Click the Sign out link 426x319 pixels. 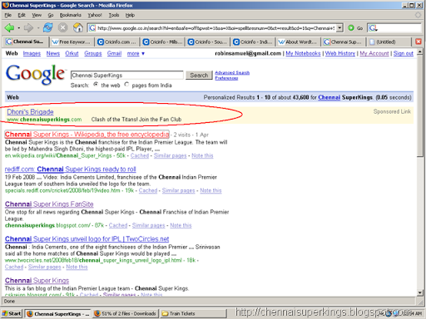tap(404, 53)
